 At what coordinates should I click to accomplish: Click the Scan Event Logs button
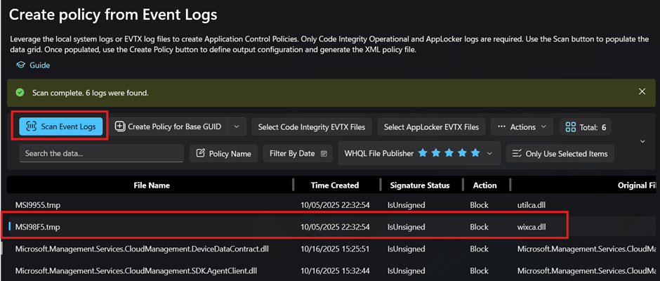point(62,126)
